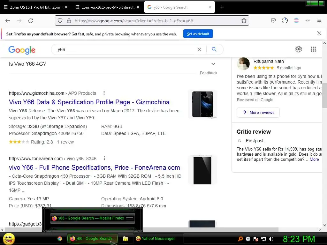Dismiss the default browser notification bar
Viewport: 327px width, 245px height.
319,33
